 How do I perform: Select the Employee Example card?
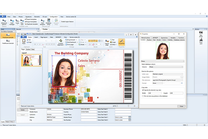click(8, 36)
